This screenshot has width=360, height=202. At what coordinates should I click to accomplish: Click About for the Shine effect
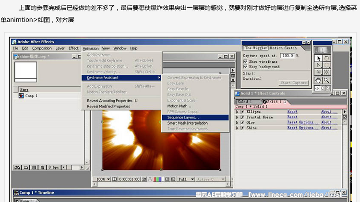tap(329, 128)
